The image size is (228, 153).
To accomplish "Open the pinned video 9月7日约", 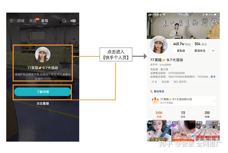I will (x=159, y=131).
